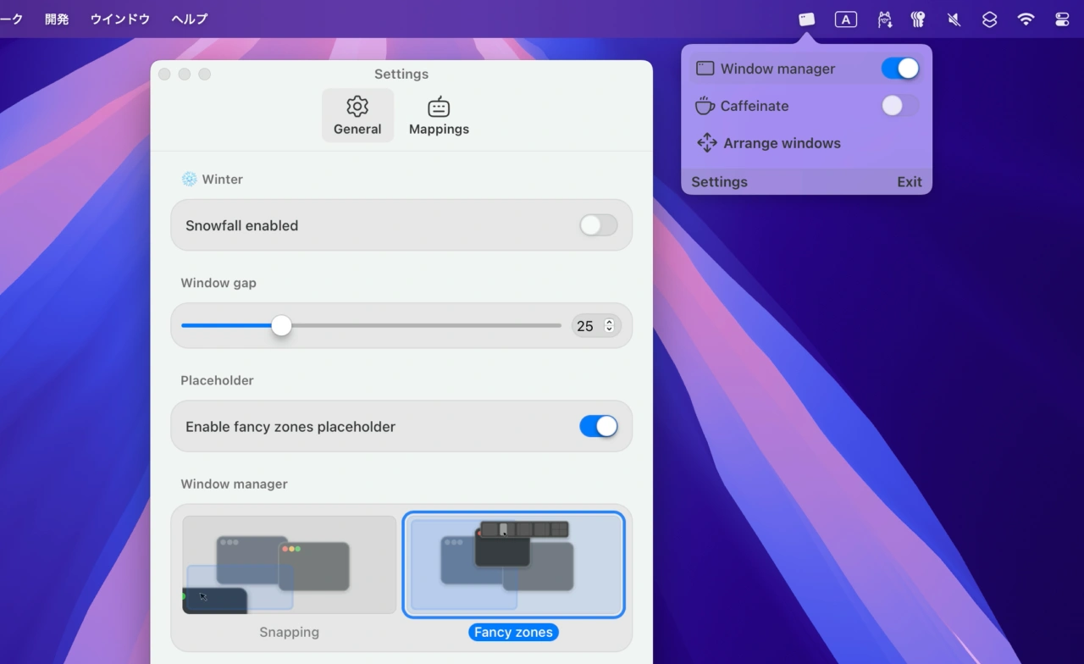Open the stacked layers menu bar icon
Image resolution: width=1084 pixels, height=664 pixels.
pyautogui.click(x=989, y=19)
